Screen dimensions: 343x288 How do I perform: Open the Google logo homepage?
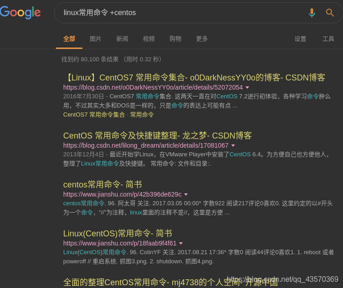[20, 13]
